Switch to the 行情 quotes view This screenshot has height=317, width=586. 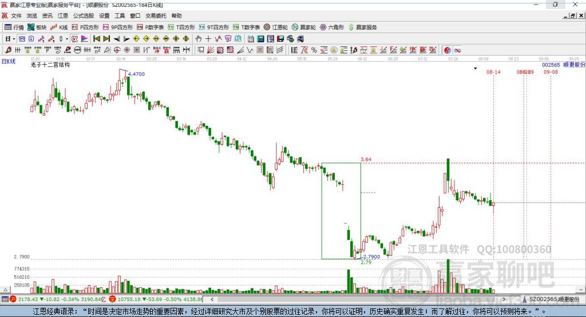[14, 27]
